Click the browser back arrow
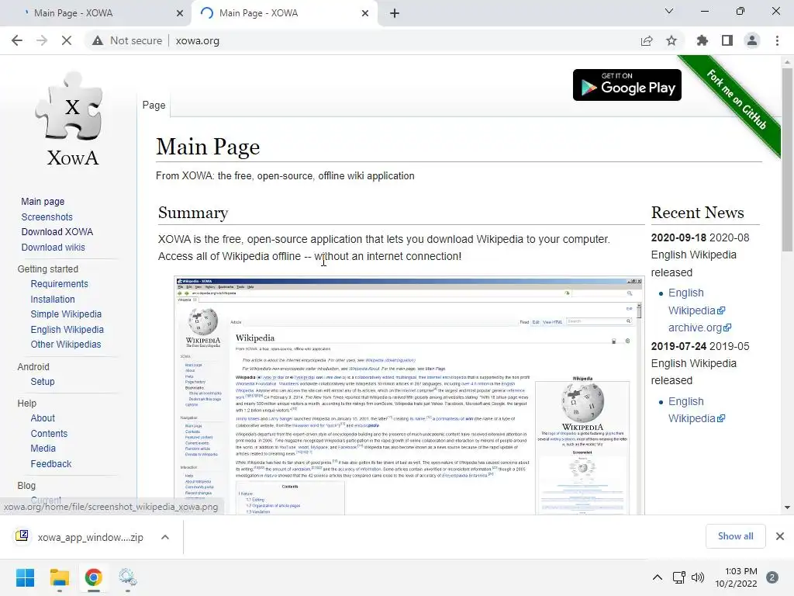The image size is (794, 596). [x=17, y=40]
